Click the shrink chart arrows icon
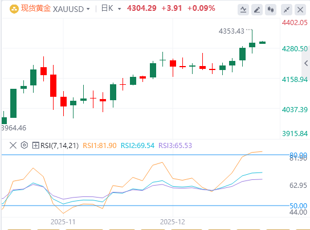Viewport: 310px width, 230px height. [287, 10]
